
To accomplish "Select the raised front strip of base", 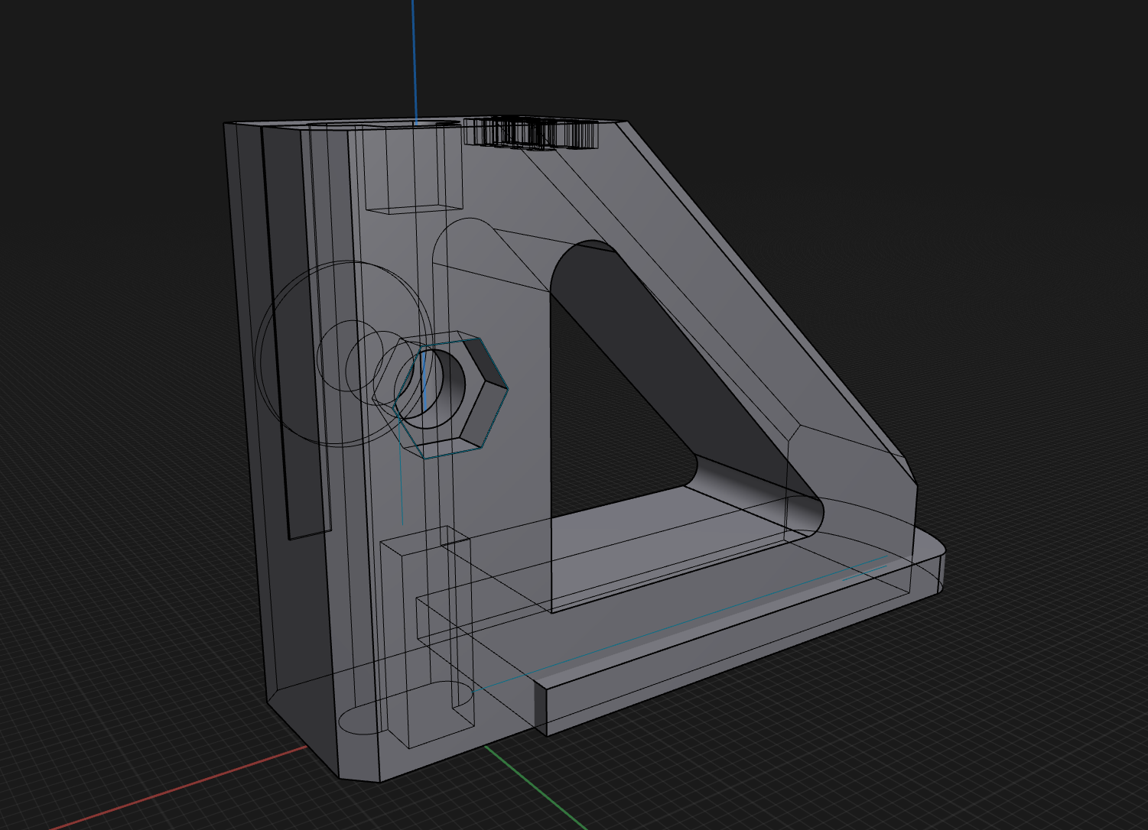I will coord(734,657).
